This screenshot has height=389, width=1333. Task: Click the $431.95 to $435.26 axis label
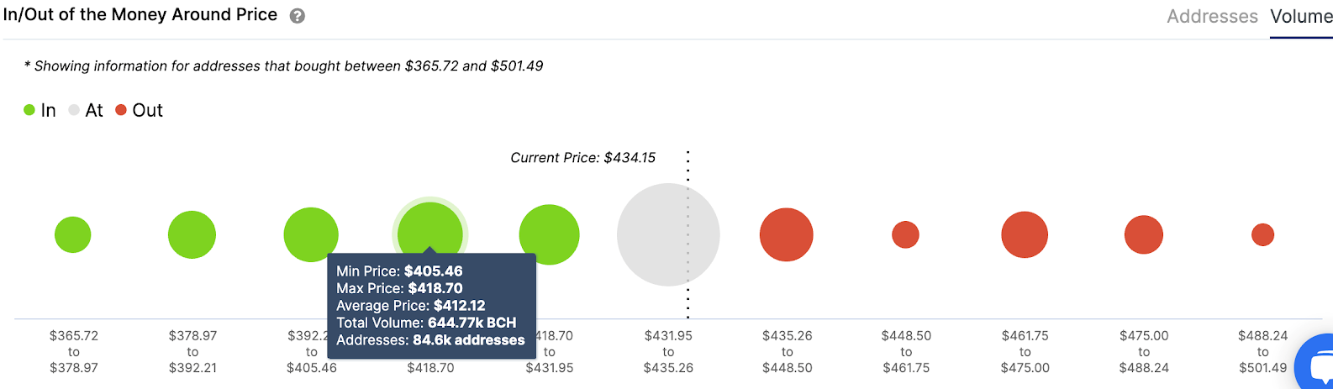[668, 351]
